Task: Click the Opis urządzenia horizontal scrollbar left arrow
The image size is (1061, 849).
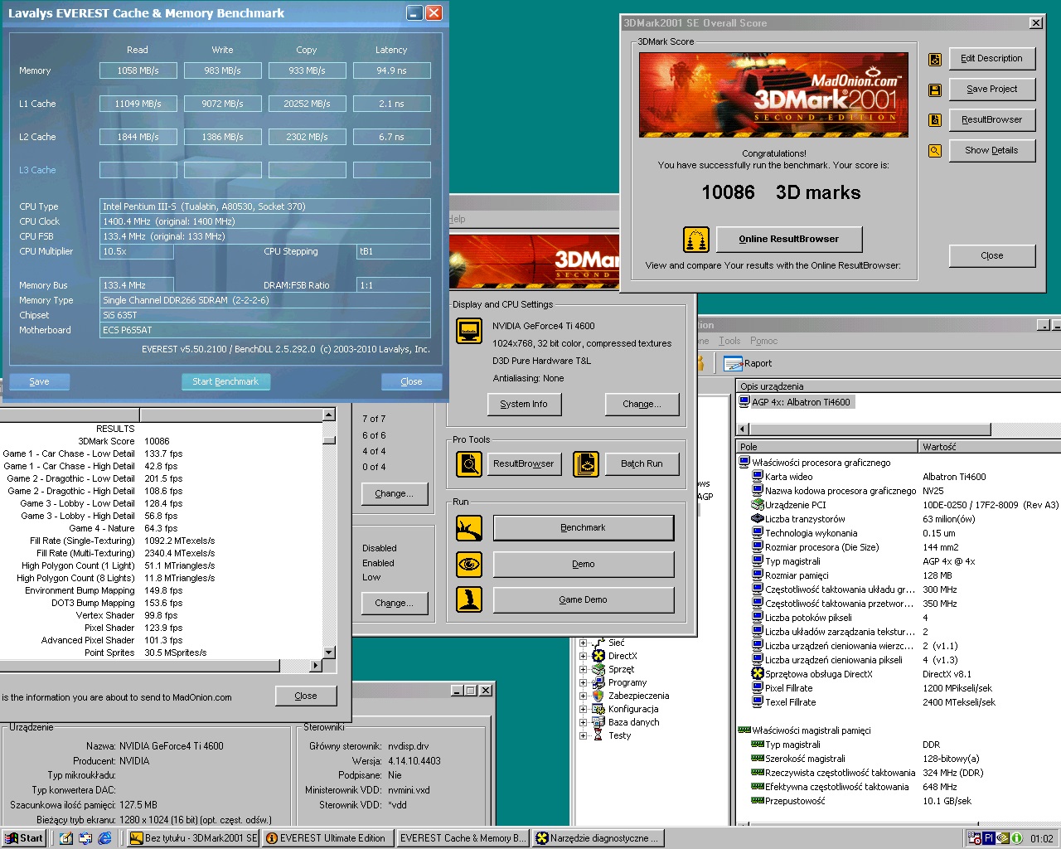Action: coord(743,429)
